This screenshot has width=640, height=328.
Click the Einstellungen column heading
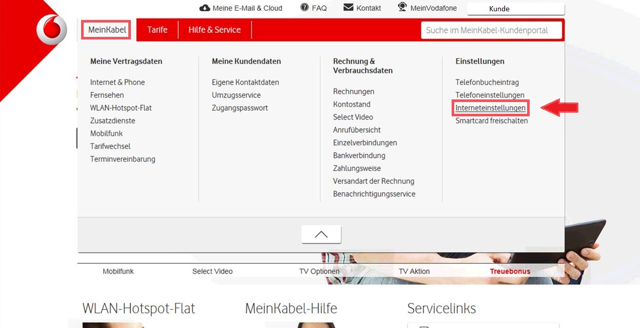click(x=480, y=61)
